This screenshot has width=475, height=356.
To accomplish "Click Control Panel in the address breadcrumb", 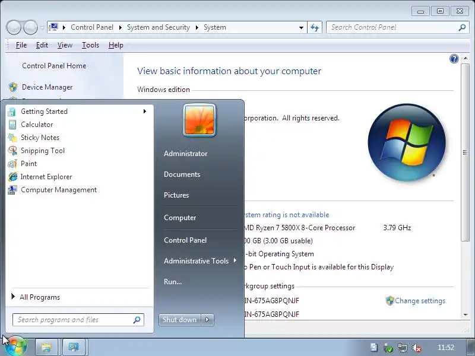I will click(92, 27).
